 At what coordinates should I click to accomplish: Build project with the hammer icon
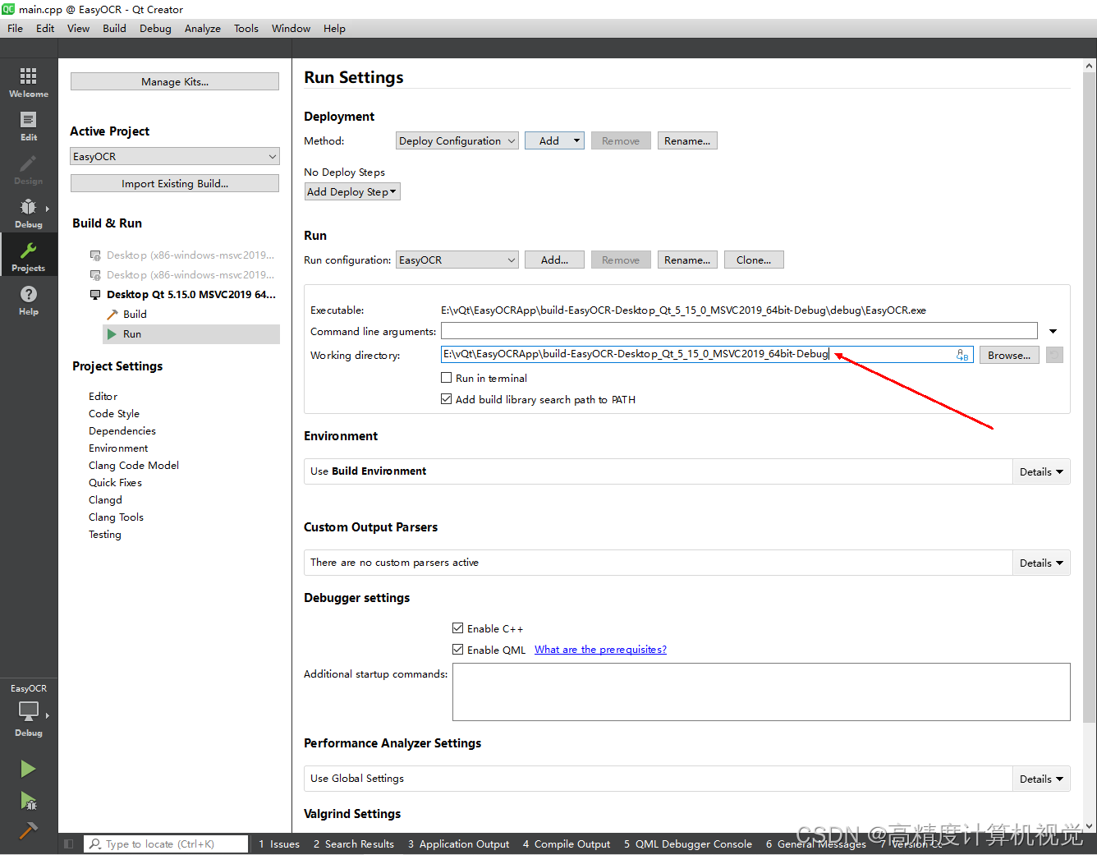coord(28,830)
